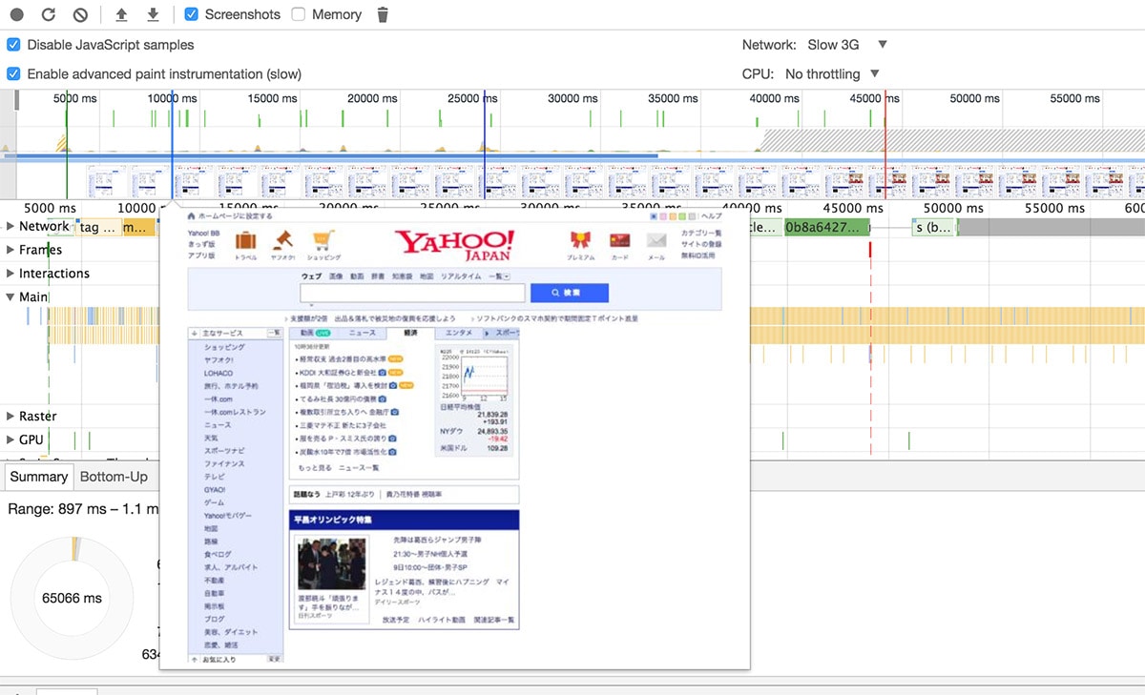Image resolution: width=1145 pixels, height=695 pixels.
Task: Reload page and start profiling
Action: tap(49, 15)
